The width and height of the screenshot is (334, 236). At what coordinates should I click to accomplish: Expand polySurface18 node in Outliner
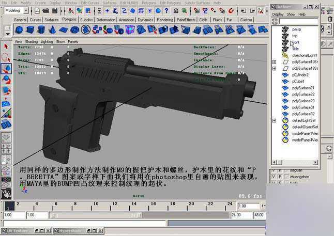(275, 69)
